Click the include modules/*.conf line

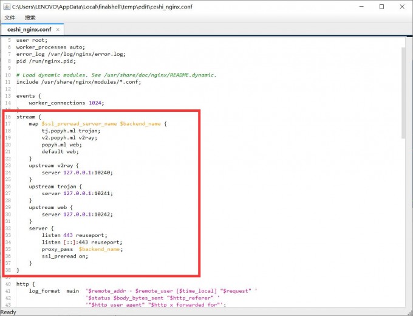[x=78, y=81]
